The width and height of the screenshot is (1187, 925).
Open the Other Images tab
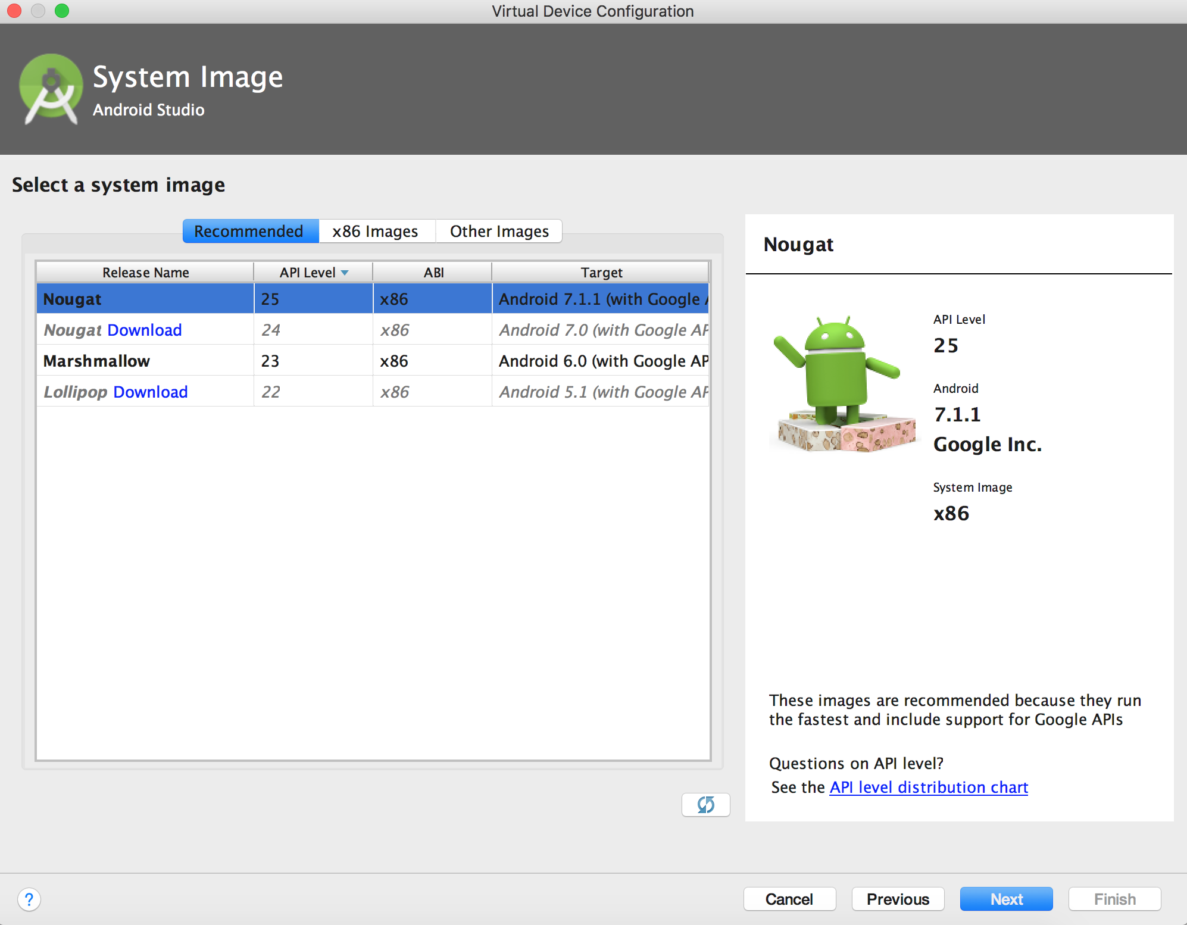point(499,231)
